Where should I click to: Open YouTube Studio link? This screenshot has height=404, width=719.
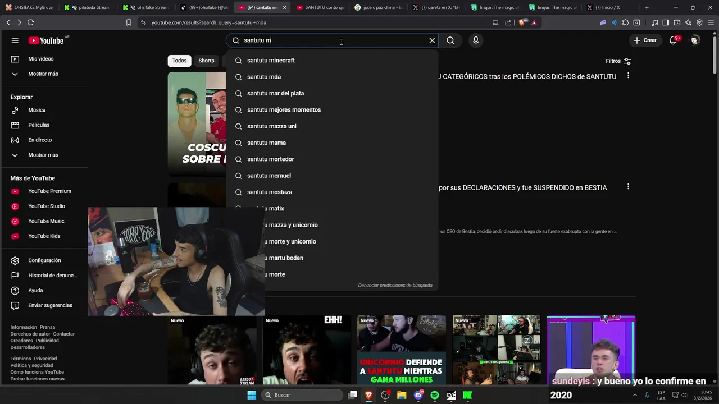click(44, 206)
